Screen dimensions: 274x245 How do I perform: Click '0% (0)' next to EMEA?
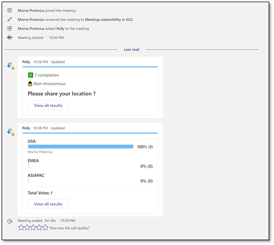point(146,166)
